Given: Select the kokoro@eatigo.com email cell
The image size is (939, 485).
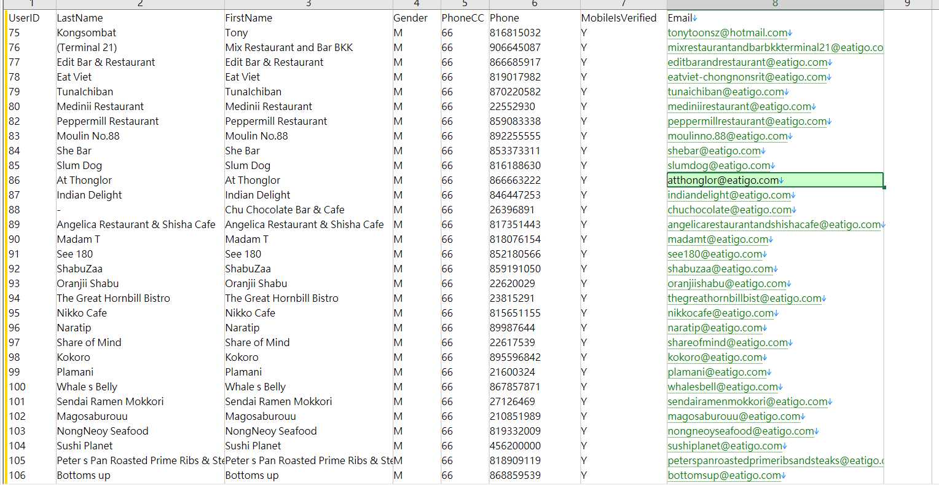Looking at the screenshot, I should coord(775,357).
